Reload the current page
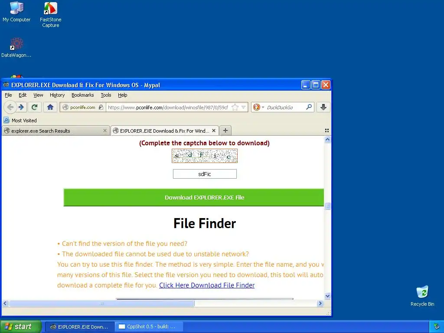The width and height of the screenshot is (444, 333). coord(35,108)
